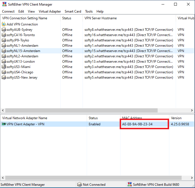Viewport: 195px width, 188px height.
Task: Click Virtual Hub VPN cell of softyJP9-Toyko
Action: [181, 40]
